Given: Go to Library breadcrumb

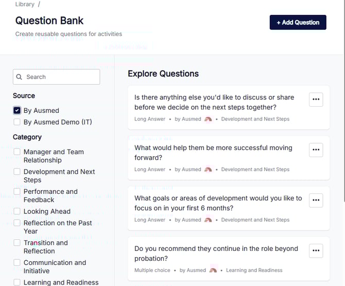Looking at the screenshot, I should tap(25, 4).
